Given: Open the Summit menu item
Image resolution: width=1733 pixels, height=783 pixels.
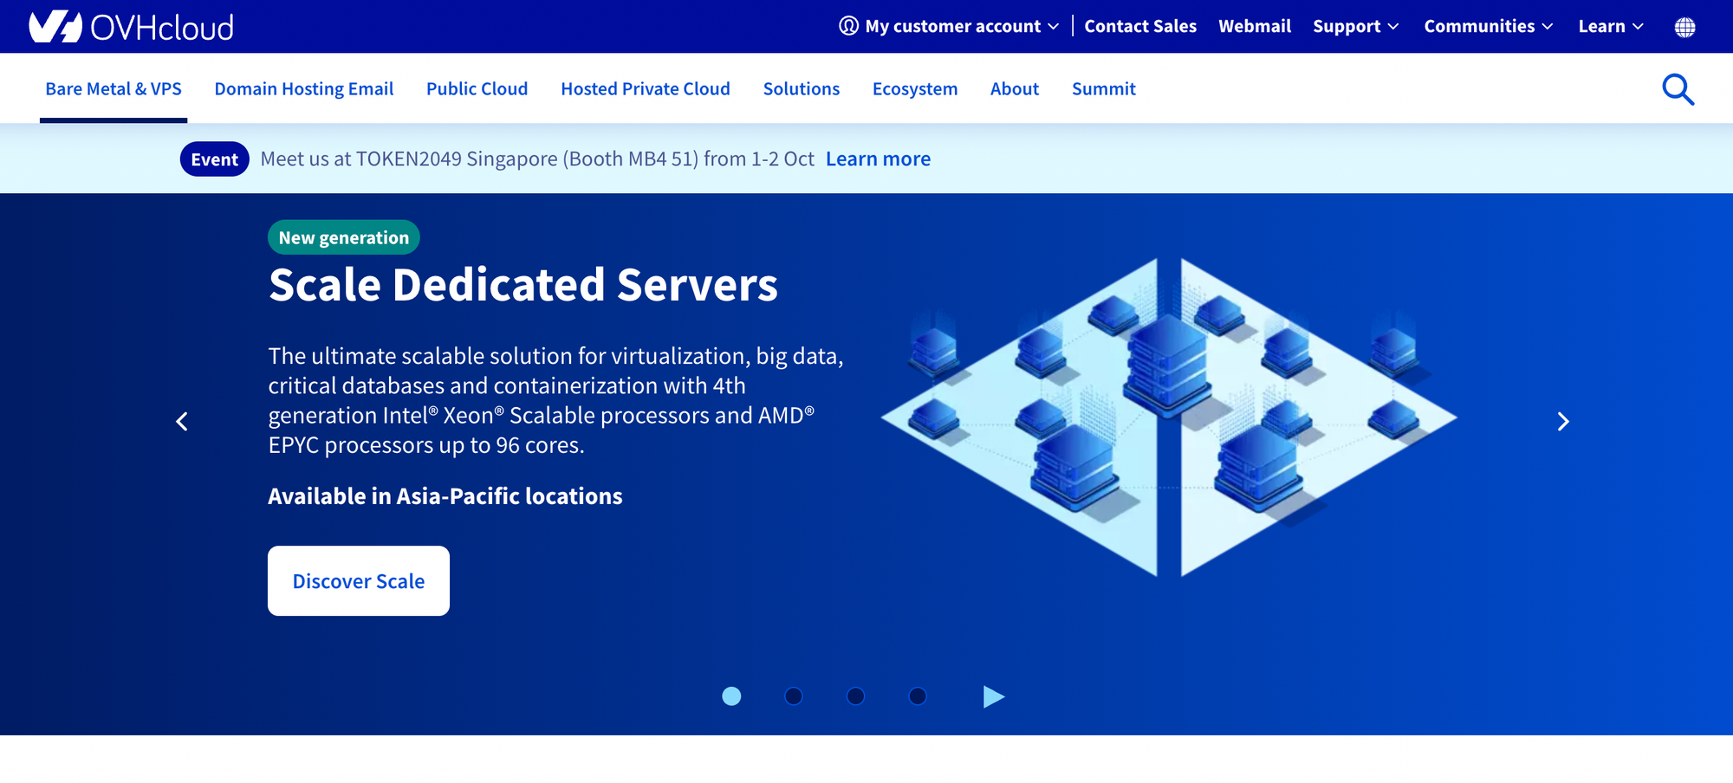Looking at the screenshot, I should (1104, 88).
